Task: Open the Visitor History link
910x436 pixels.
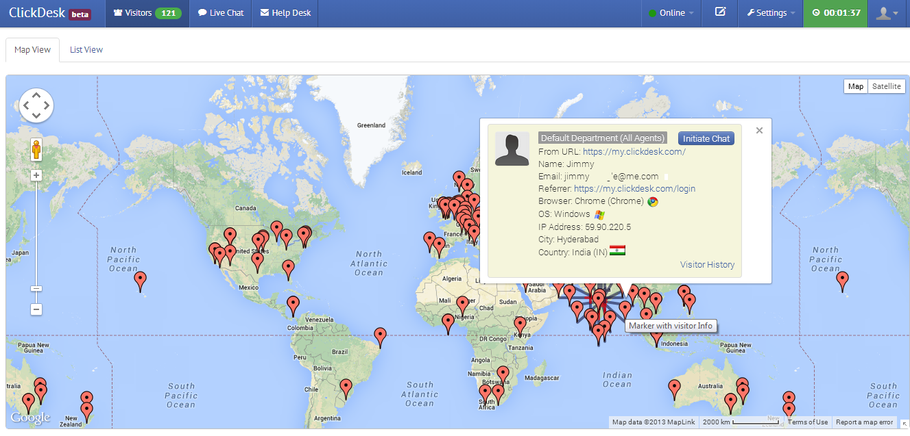Action: coord(707,264)
